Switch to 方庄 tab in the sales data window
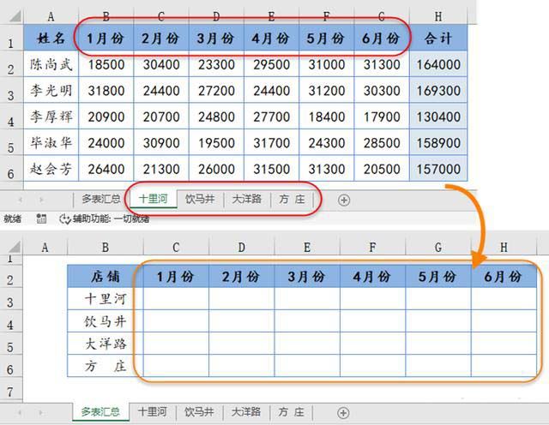Screen dimensions: 549x425 (292, 199)
